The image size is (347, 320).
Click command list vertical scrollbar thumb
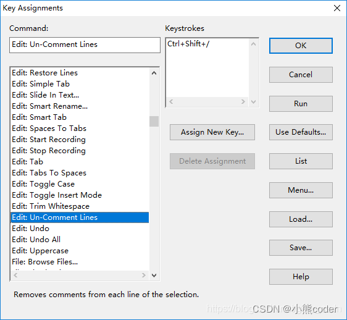154,121
